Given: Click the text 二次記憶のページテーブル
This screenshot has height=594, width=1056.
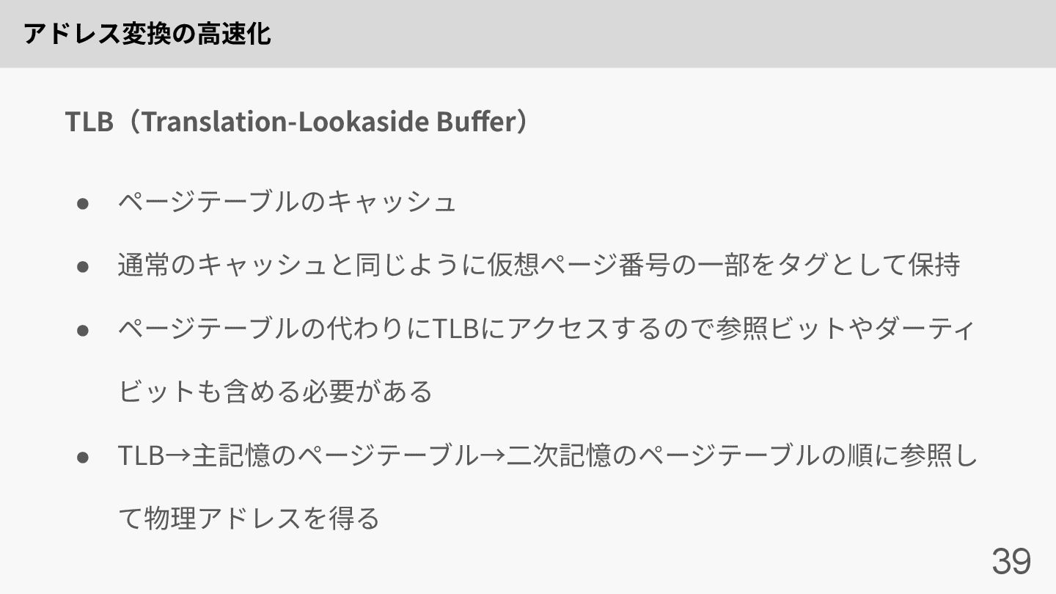Looking at the screenshot, I should (649, 457).
